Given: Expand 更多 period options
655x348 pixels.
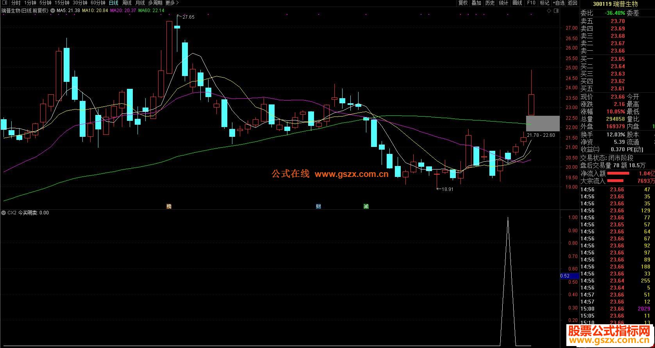Looking at the screenshot, I should 172,3.
